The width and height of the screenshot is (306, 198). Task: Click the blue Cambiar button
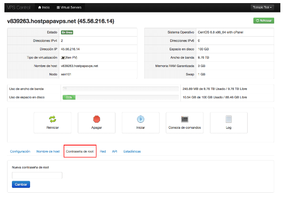pos(21,184)
